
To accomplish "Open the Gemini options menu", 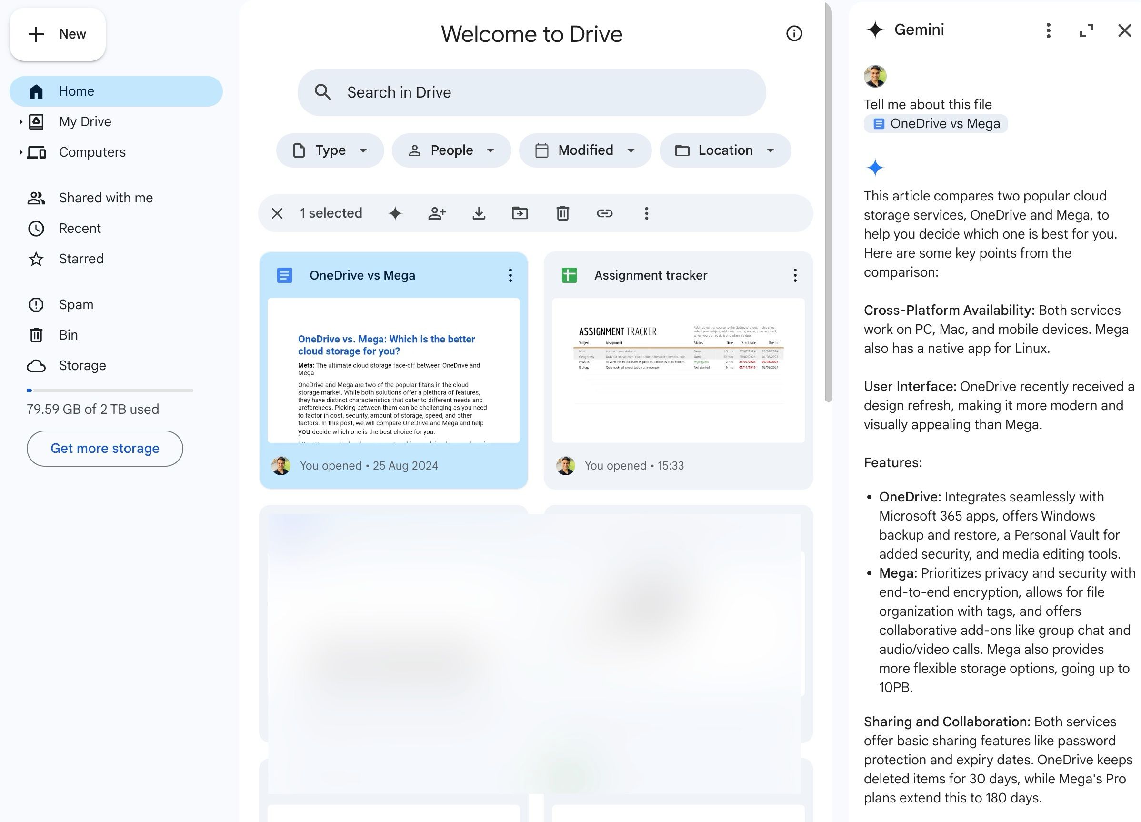I will click(1049, 30).
